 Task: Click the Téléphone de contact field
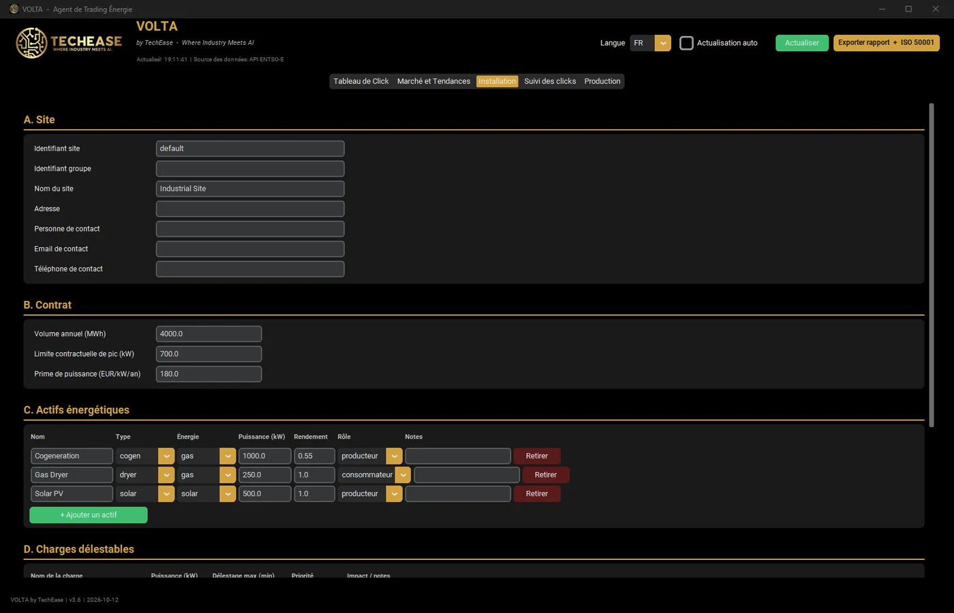tap(250, 269)
